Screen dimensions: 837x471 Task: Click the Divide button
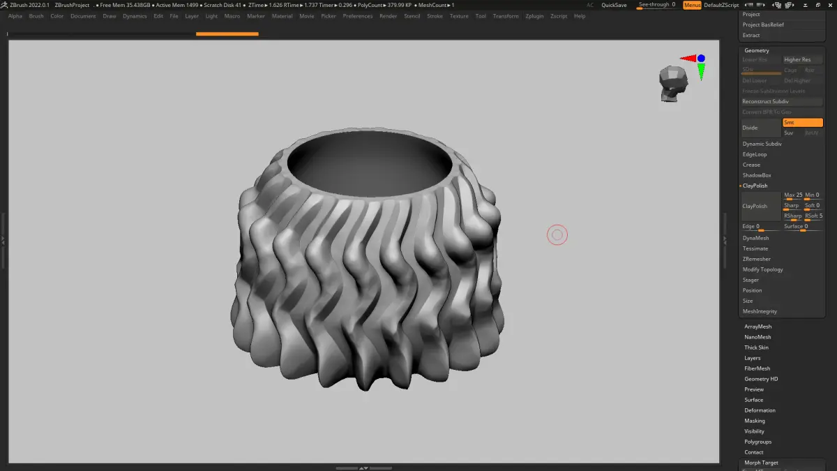761,128
